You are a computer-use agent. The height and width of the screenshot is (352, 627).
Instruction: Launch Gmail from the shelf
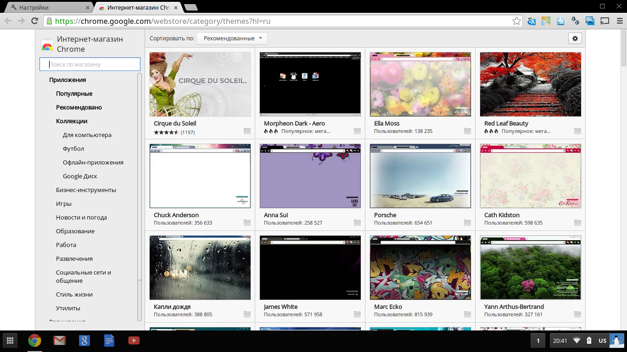59,341
